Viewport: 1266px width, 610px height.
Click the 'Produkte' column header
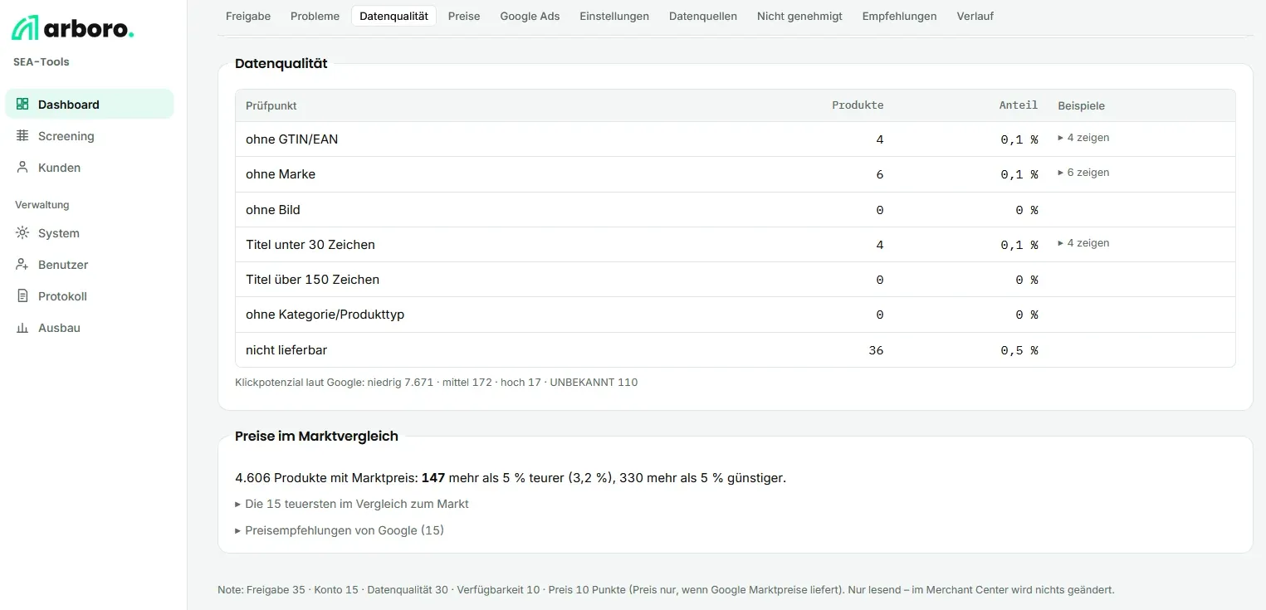click(x=858, y=105)
